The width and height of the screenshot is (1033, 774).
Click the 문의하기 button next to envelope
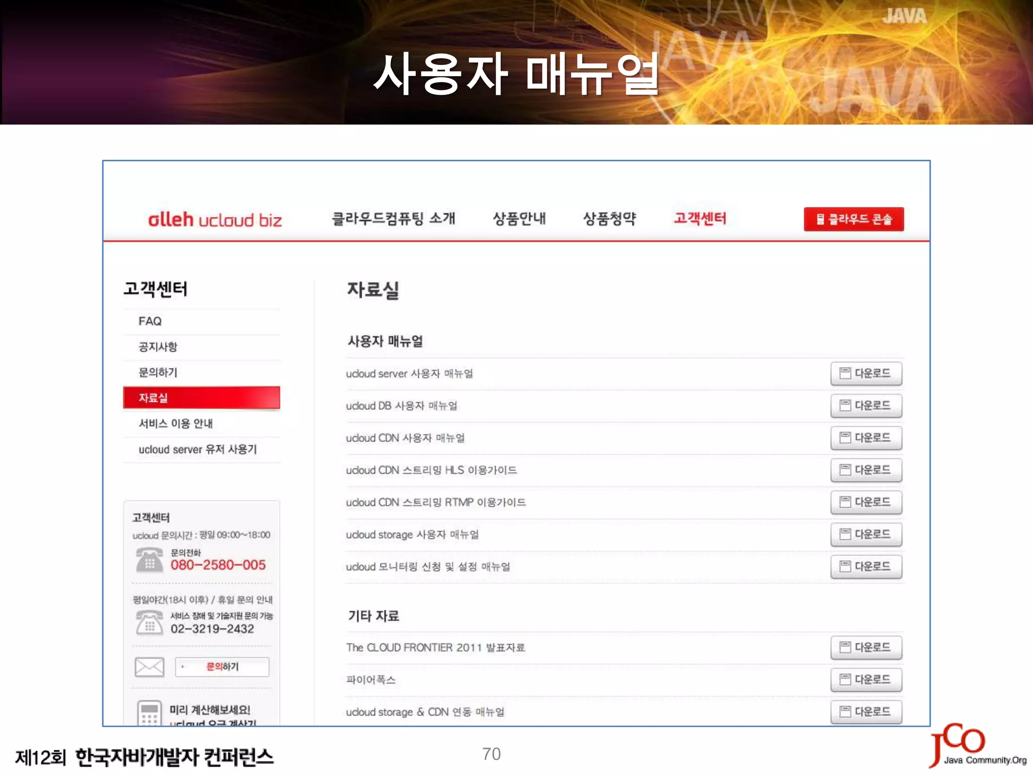pos(222,667)
